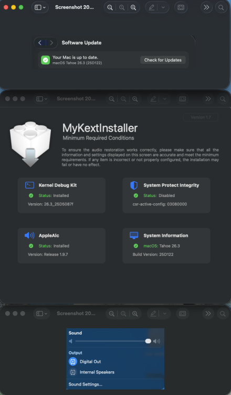Screen dimensions: 231x395
Task: Click the green up-to-date checkmark icon
Action: [46, 60]
